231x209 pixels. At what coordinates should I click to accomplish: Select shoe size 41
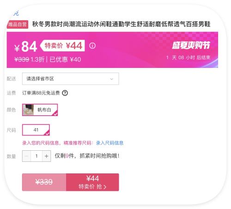(36, 130)
